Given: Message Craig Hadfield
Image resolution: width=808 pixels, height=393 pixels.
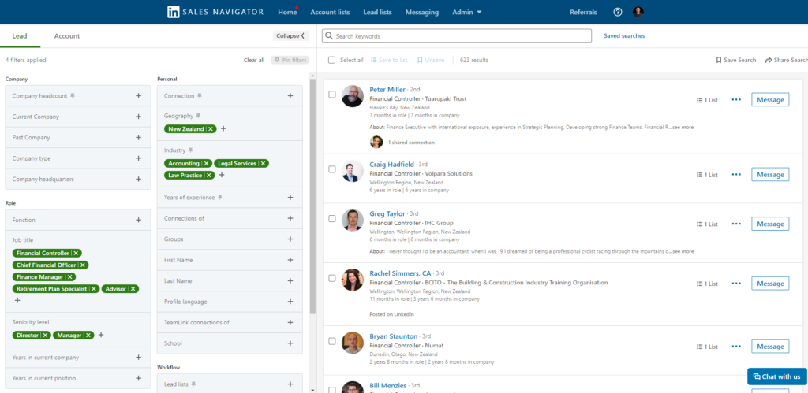Looking at the screenshot, I should (770, 174).
